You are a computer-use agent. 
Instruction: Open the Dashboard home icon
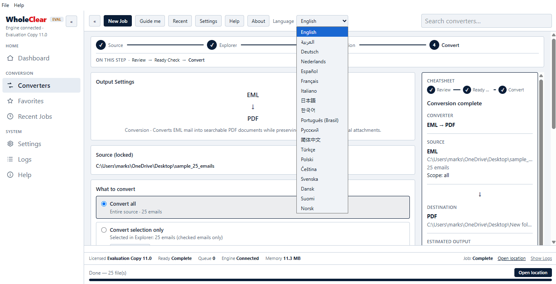pyautogui.click(x=11, y=58)
